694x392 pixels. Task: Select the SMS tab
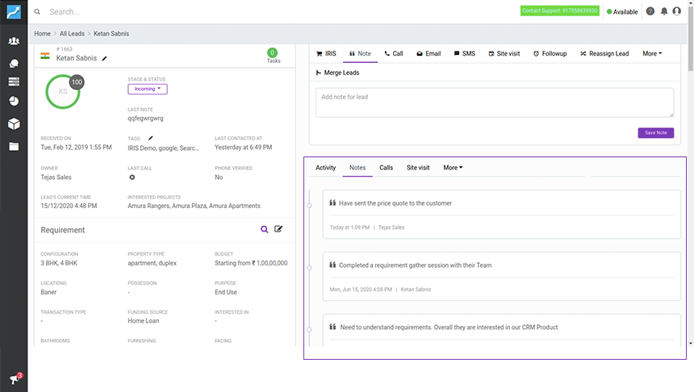coord(464,53)
